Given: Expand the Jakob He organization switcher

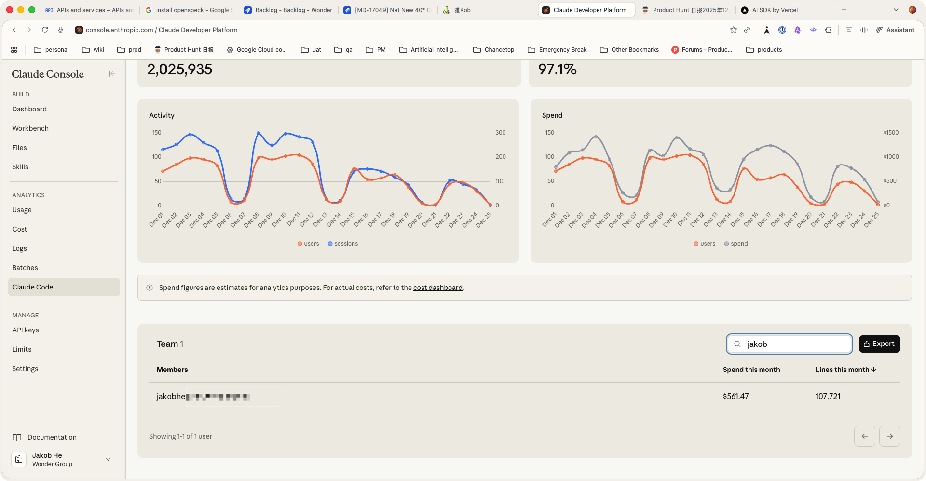Looking at the screenshot, I should pyautogui.click(x=108, y=459).
